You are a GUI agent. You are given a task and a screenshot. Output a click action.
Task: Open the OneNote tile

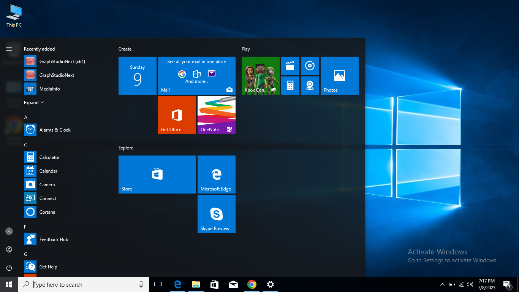pos(217,115)
